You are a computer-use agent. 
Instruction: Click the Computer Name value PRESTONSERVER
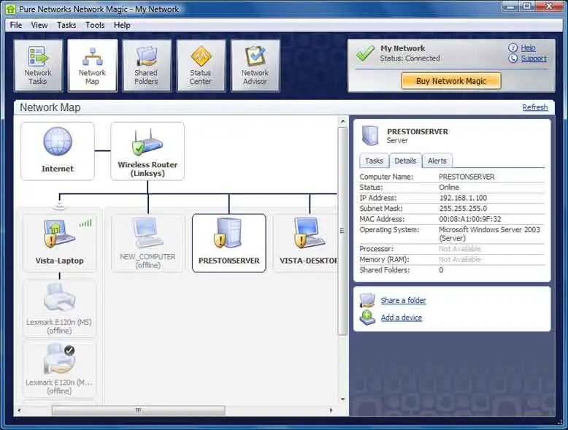(x=467, y=177)
